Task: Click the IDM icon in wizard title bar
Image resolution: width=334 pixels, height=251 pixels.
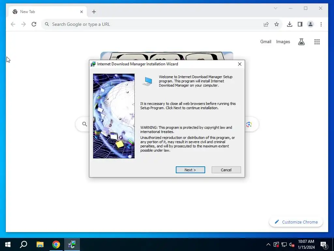Action: point(93,64)
